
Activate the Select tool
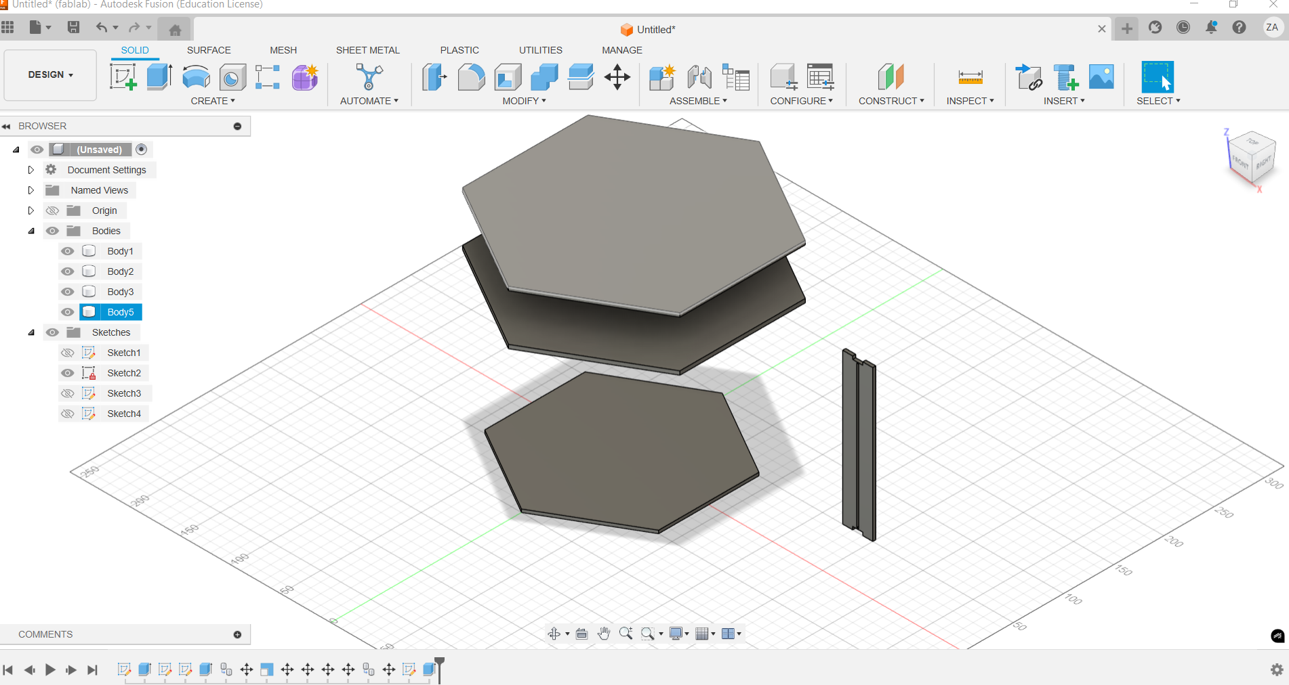click(1158, 77)
